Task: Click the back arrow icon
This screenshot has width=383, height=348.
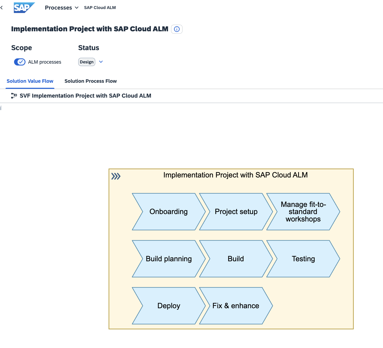Action: tap(2, 8)
